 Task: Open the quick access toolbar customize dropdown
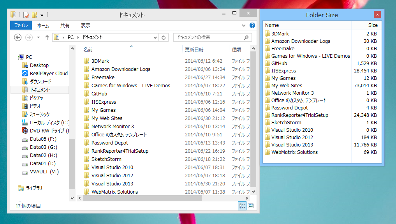(x=42, y=15)
